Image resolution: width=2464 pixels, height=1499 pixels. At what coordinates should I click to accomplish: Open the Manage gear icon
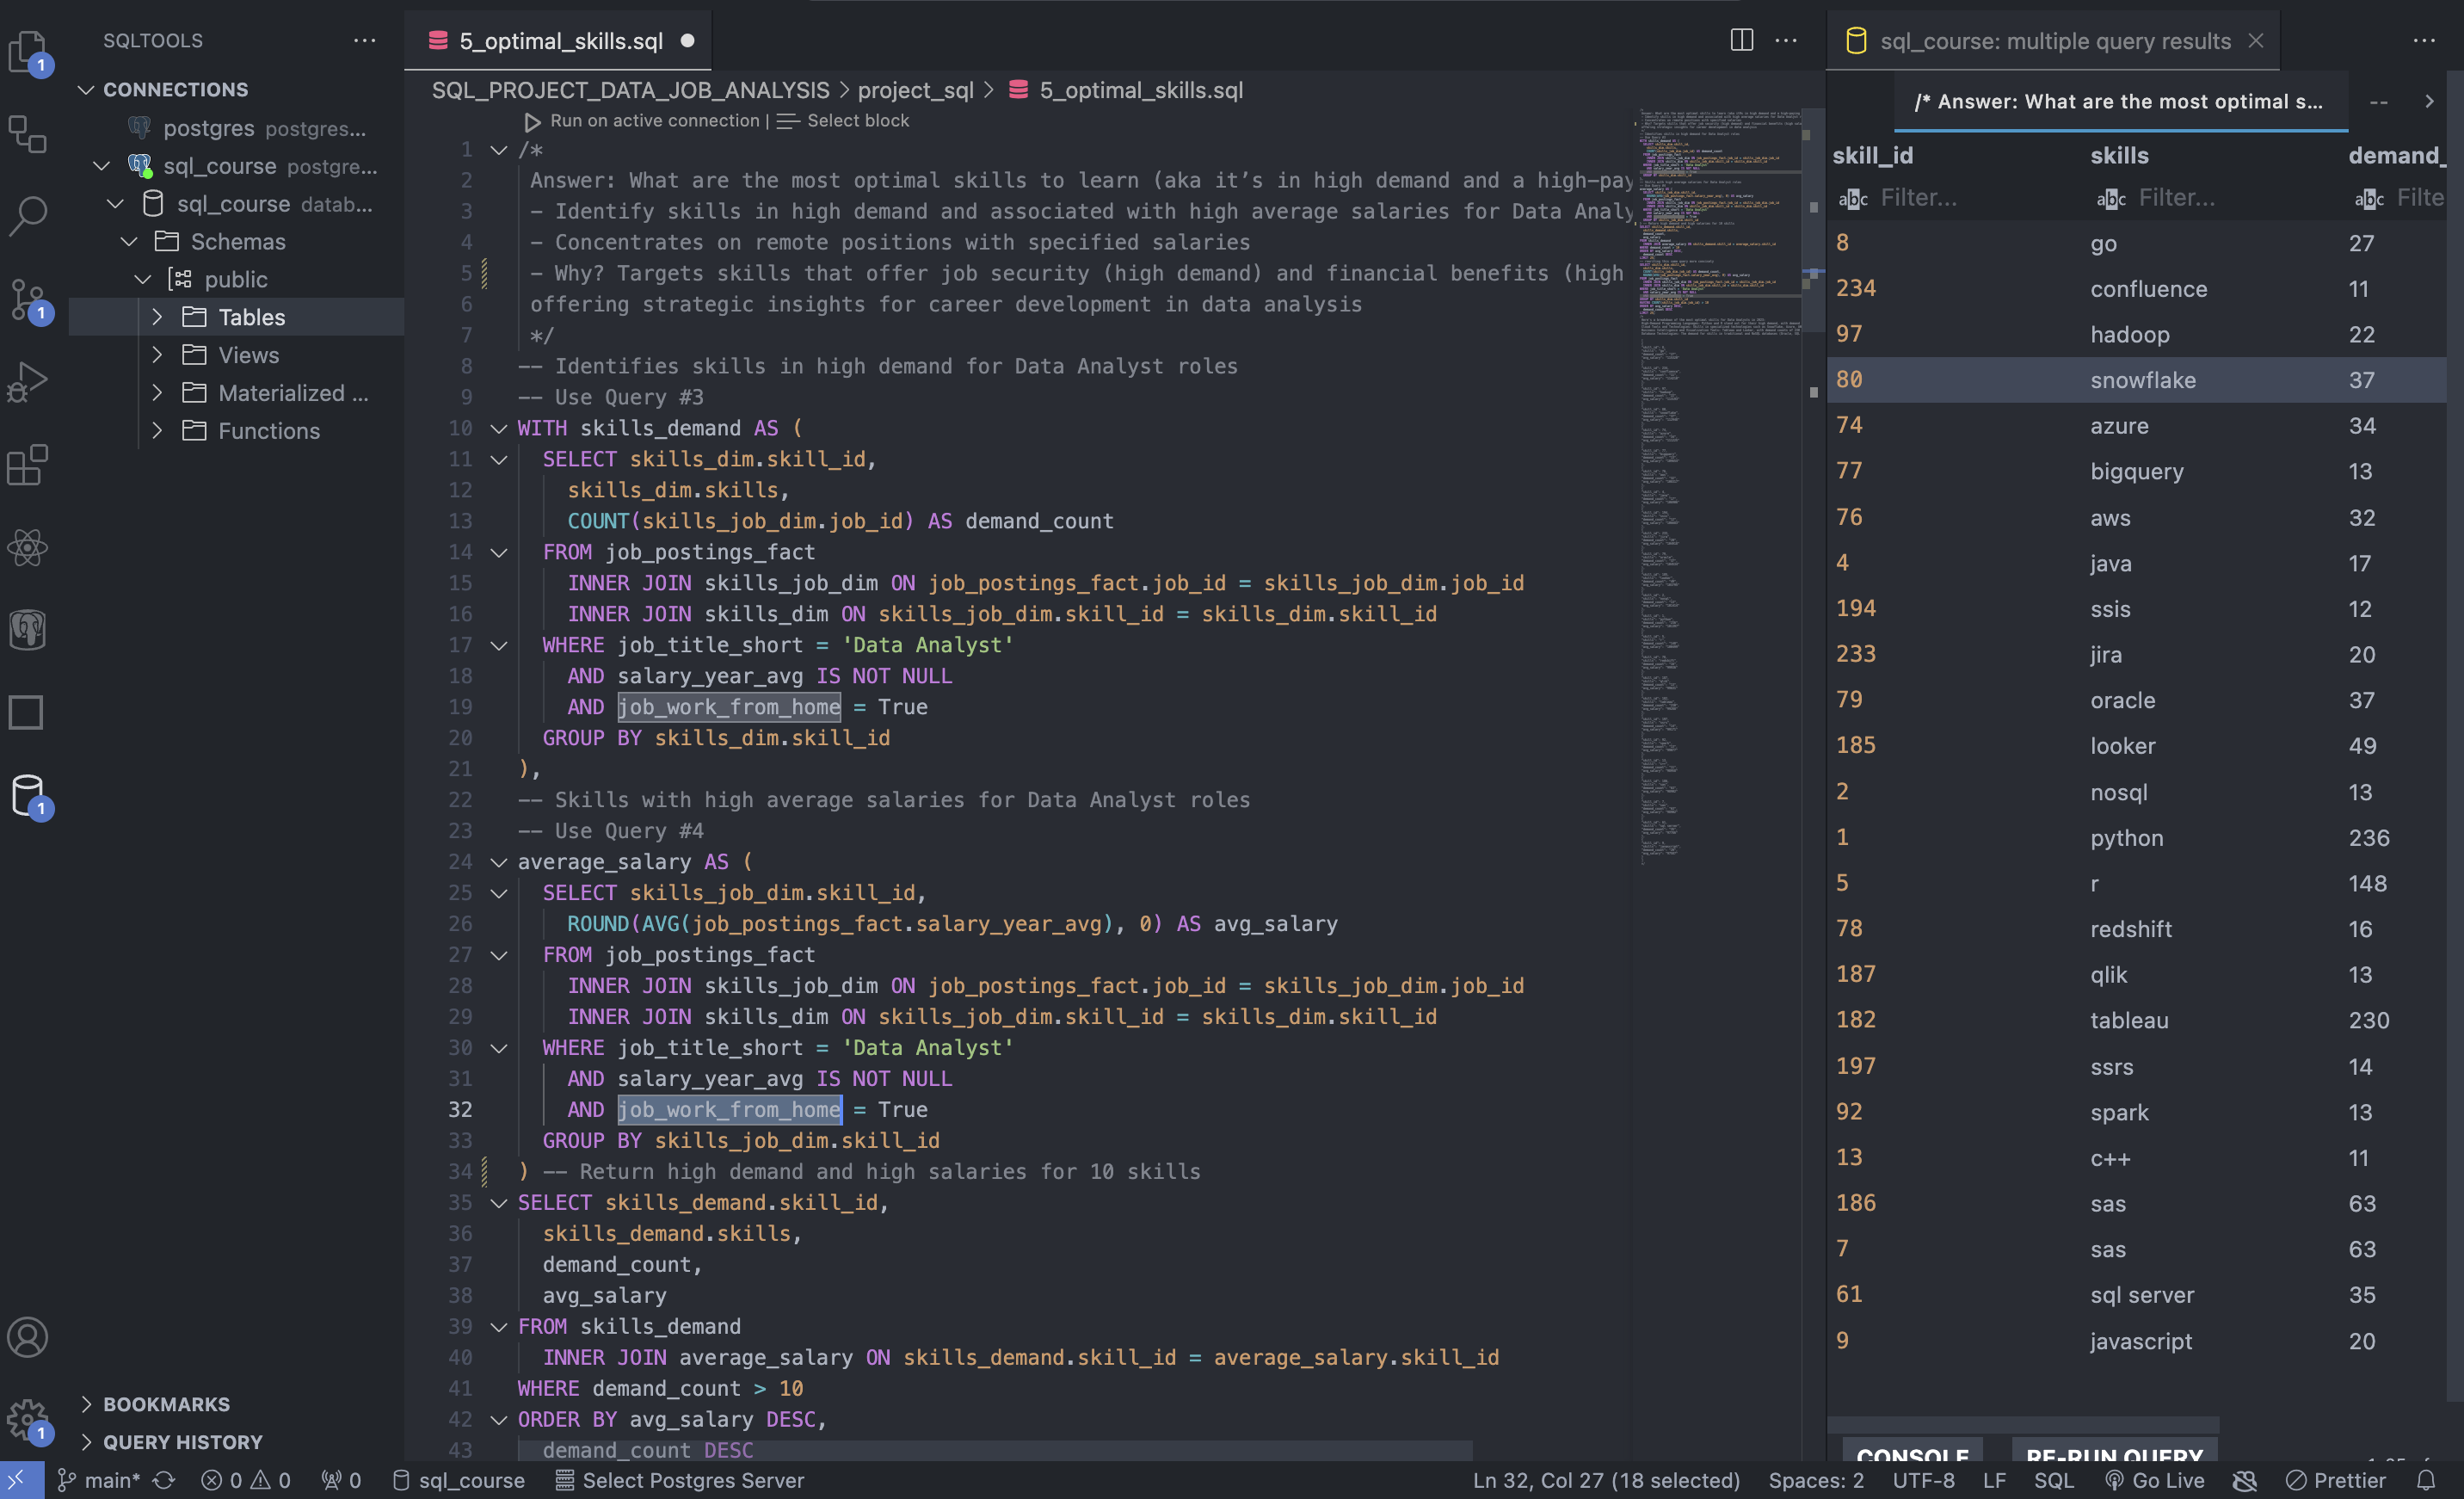point(28,1418)
